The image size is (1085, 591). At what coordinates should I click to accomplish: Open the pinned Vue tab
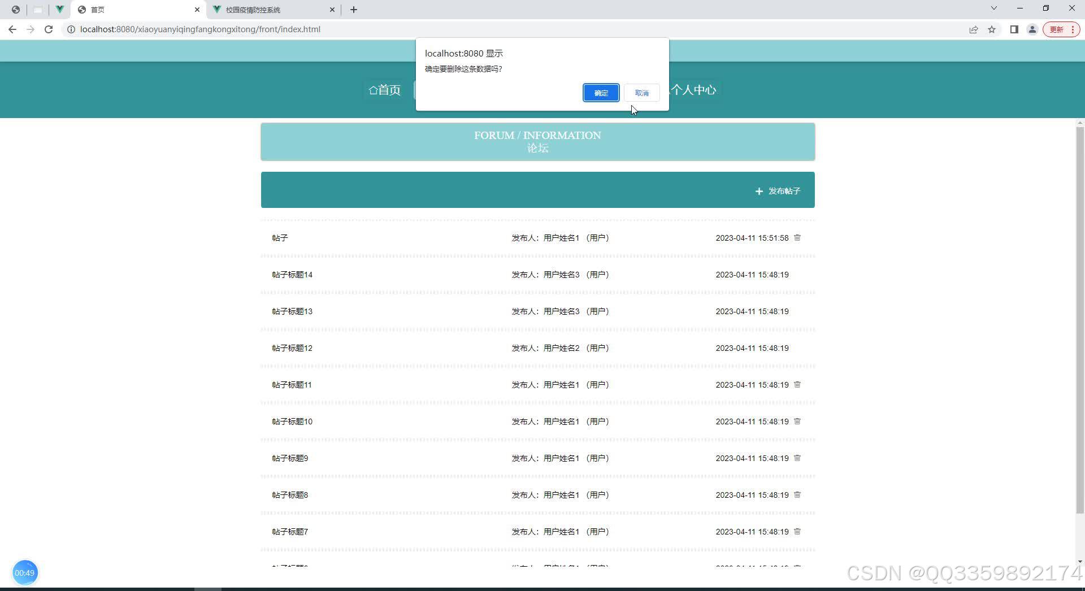tap(59, 10)
